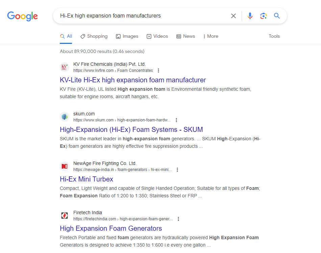Click the KV Fire Chemicals (India) Pvt. Ltd. name
This screenshot has height=253, width=321.
(x=109, y=64)
